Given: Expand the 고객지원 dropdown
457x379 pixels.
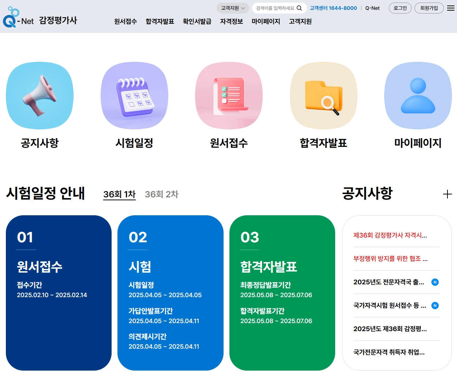Looking at the screenshot, I should tap(233, 8).
